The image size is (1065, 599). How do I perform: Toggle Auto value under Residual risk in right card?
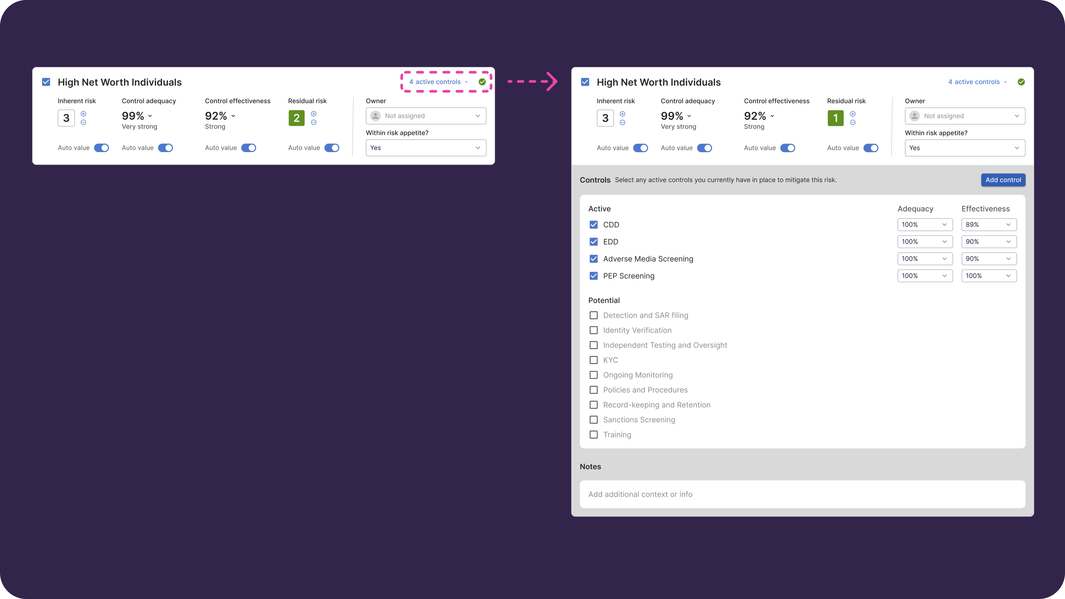(871, 148)
